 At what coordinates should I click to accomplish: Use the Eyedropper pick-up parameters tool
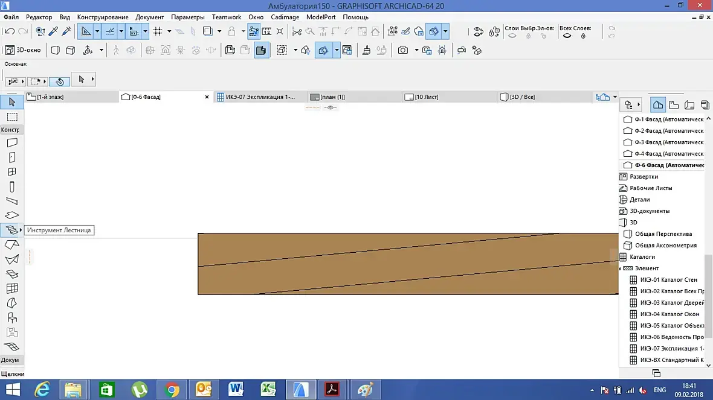(53, 31)
